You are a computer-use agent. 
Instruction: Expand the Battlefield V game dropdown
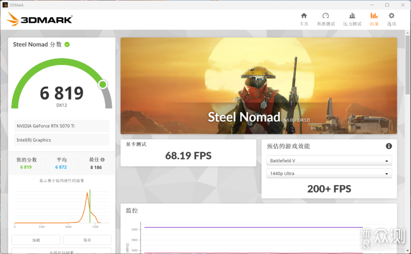click(329, 161)
